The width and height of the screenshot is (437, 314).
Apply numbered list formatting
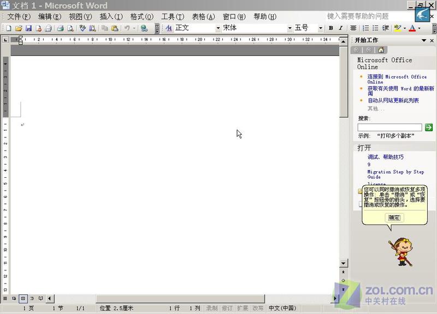[365, 28]
